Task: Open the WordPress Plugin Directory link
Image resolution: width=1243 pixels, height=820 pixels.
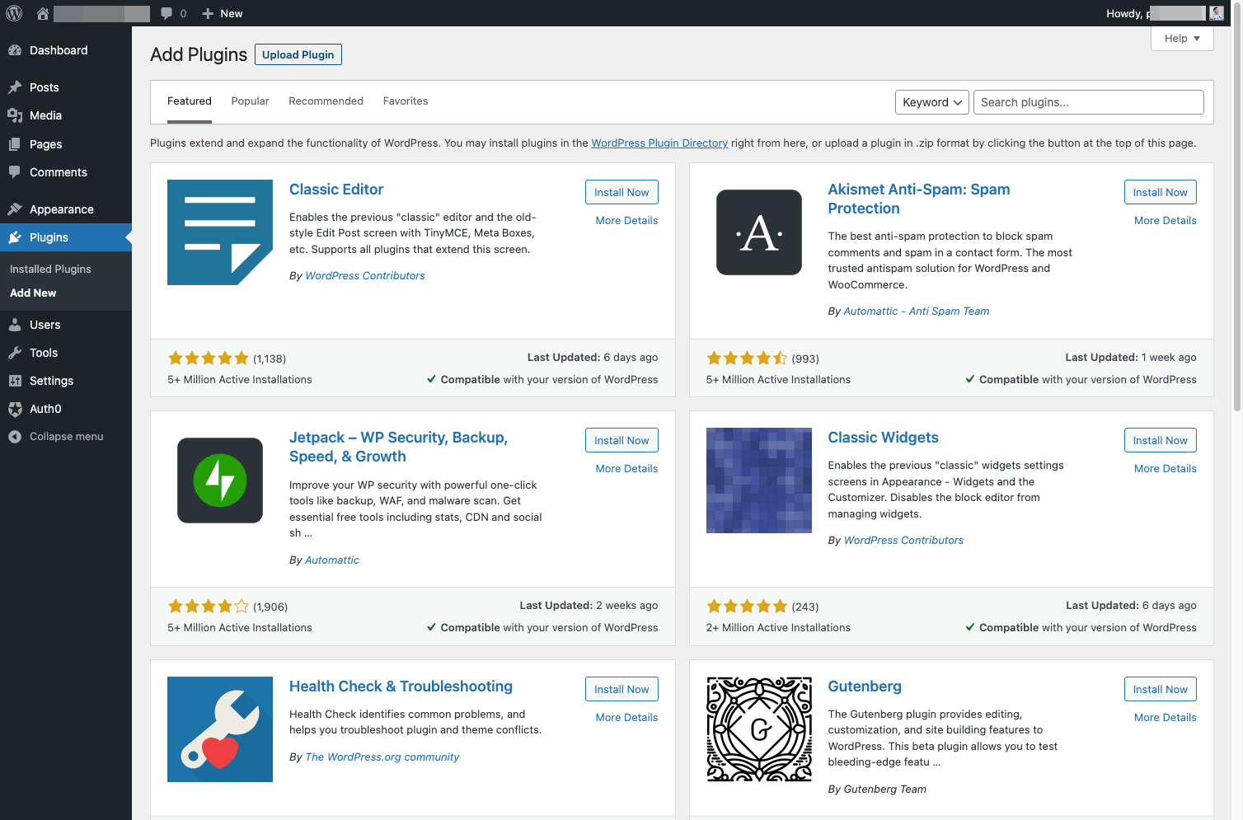Action: pos(659,143)
